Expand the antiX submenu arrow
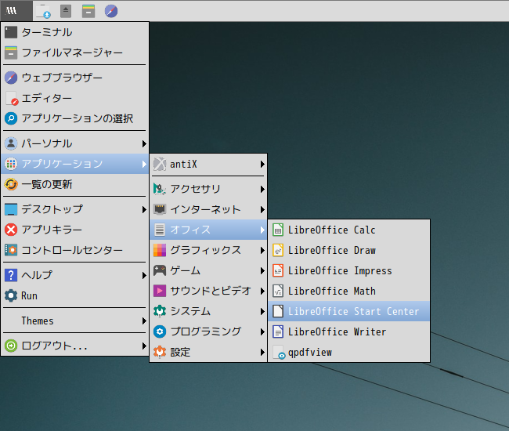Viewport: 509px width, 431px height. [262, 165]
